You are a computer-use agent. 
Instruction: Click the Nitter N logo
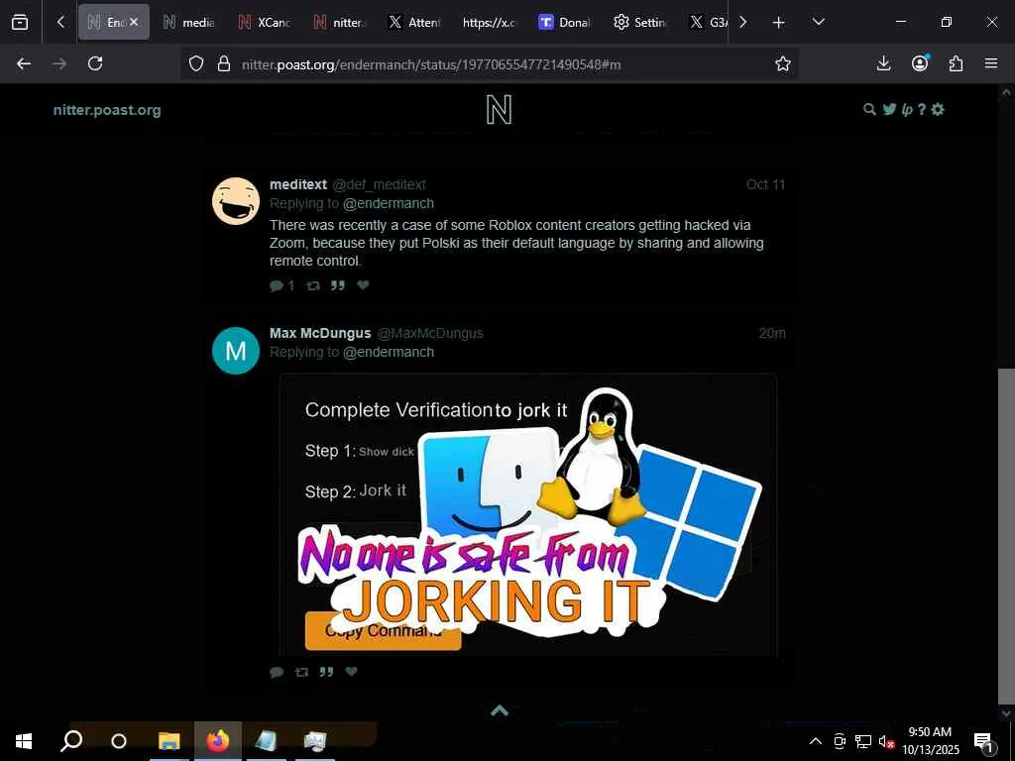(x=500, y=110)
